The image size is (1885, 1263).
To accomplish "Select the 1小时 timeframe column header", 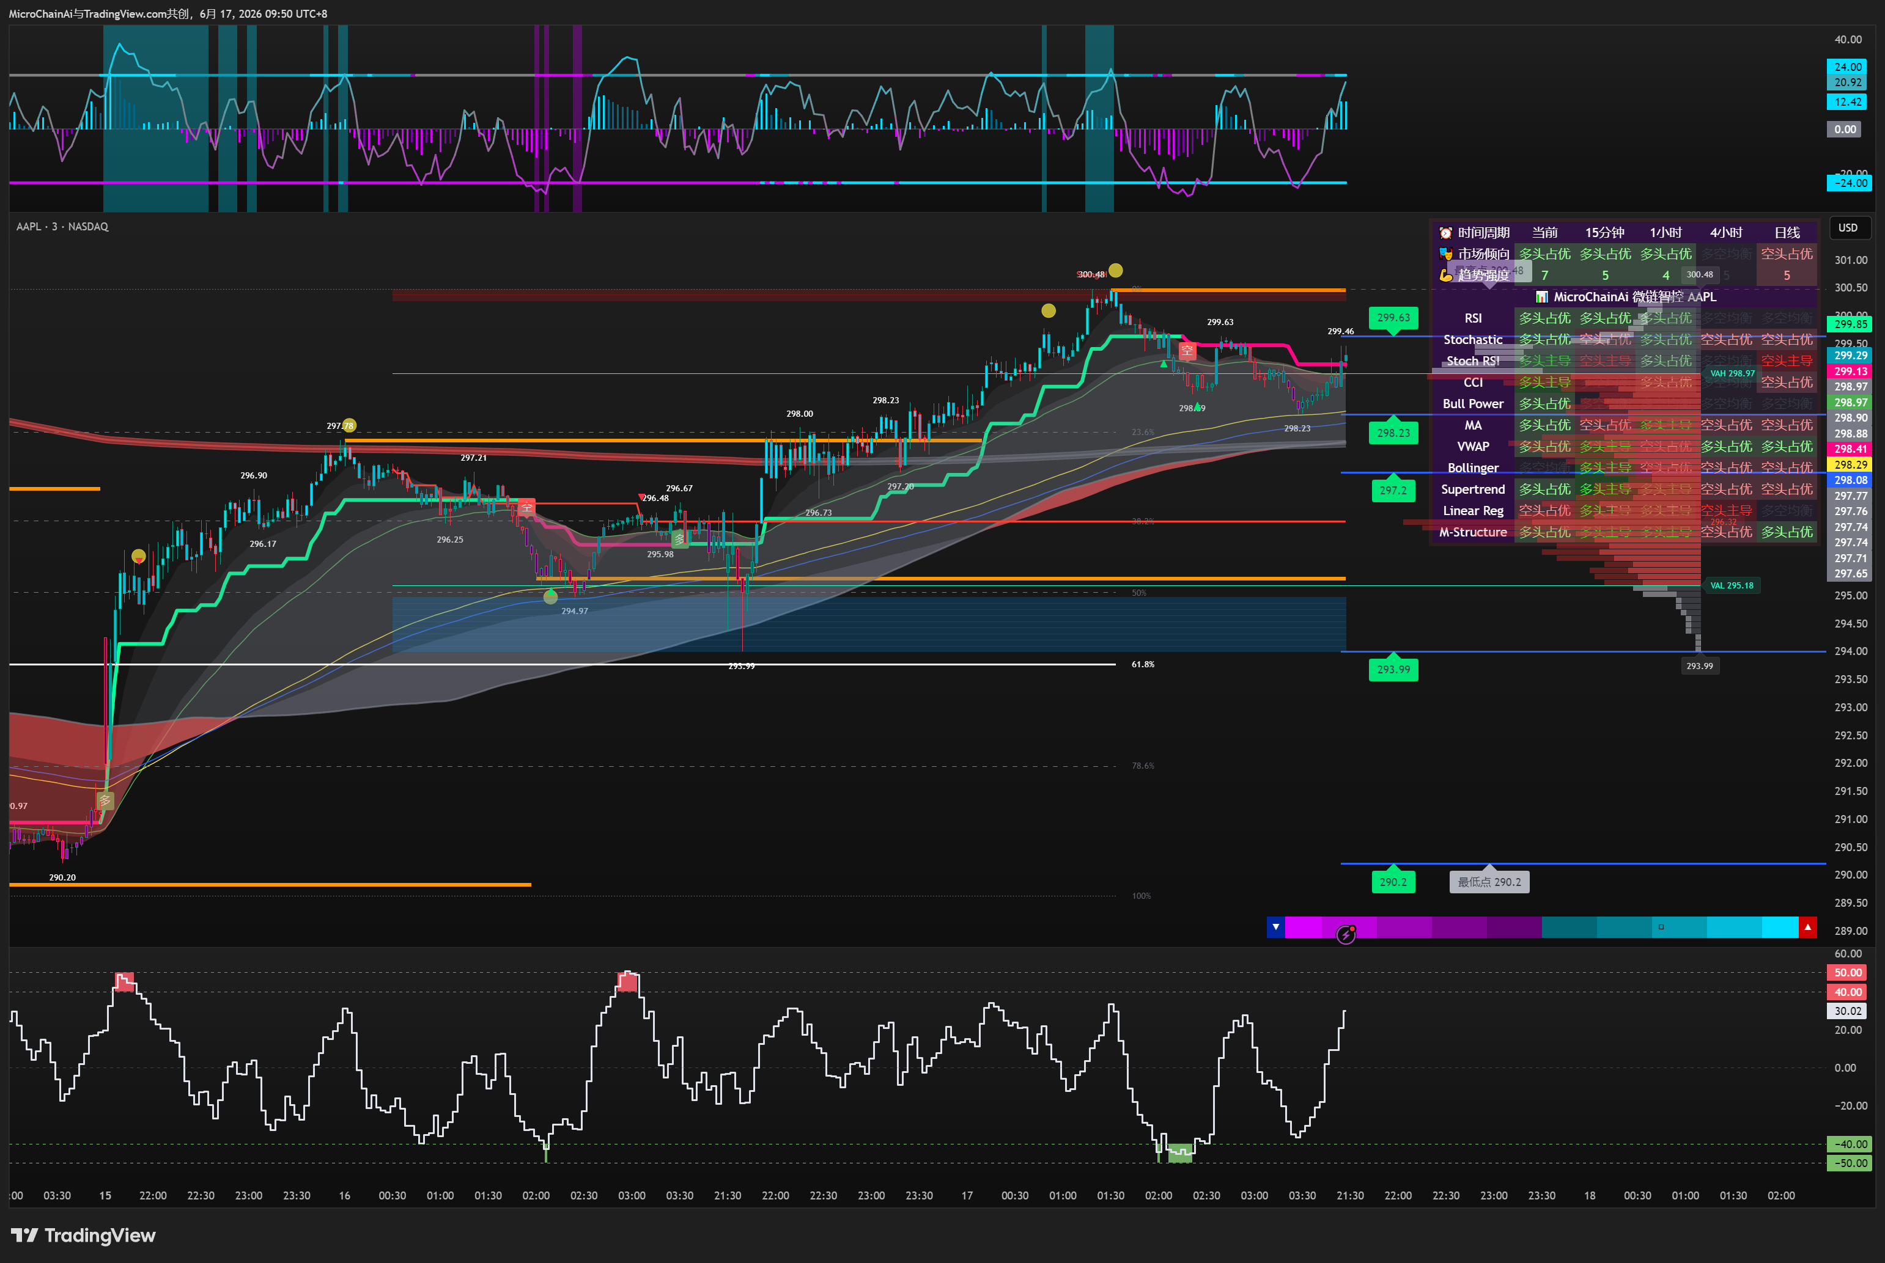I will [1666, 233].
